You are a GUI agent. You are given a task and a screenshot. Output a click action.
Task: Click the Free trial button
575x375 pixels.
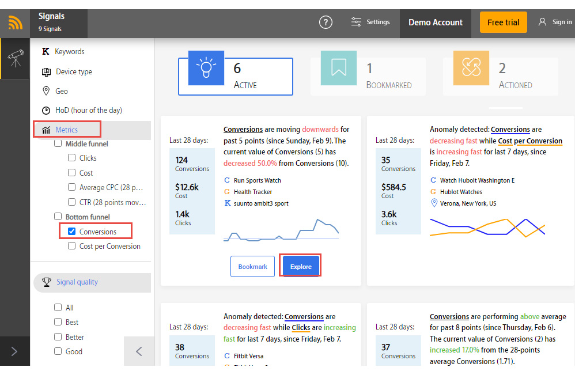pyautogui.click(x=503, y=22)
